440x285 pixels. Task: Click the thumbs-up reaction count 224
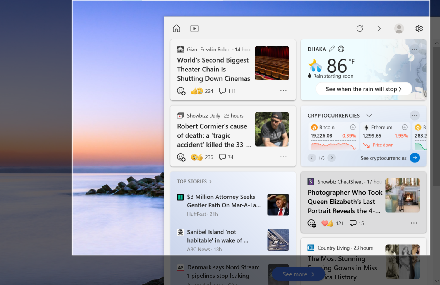tap(202, 91)
